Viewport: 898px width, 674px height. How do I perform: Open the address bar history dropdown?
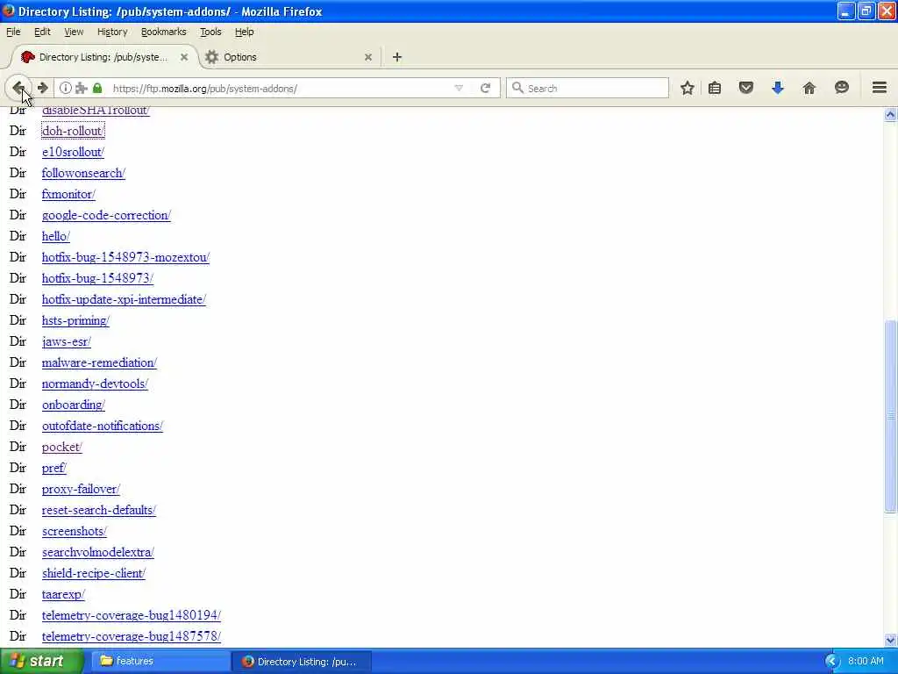[459, 89]
